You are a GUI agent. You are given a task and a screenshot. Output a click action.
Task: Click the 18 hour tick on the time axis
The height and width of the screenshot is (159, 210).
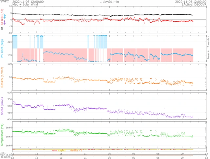(x=61, y=153)
